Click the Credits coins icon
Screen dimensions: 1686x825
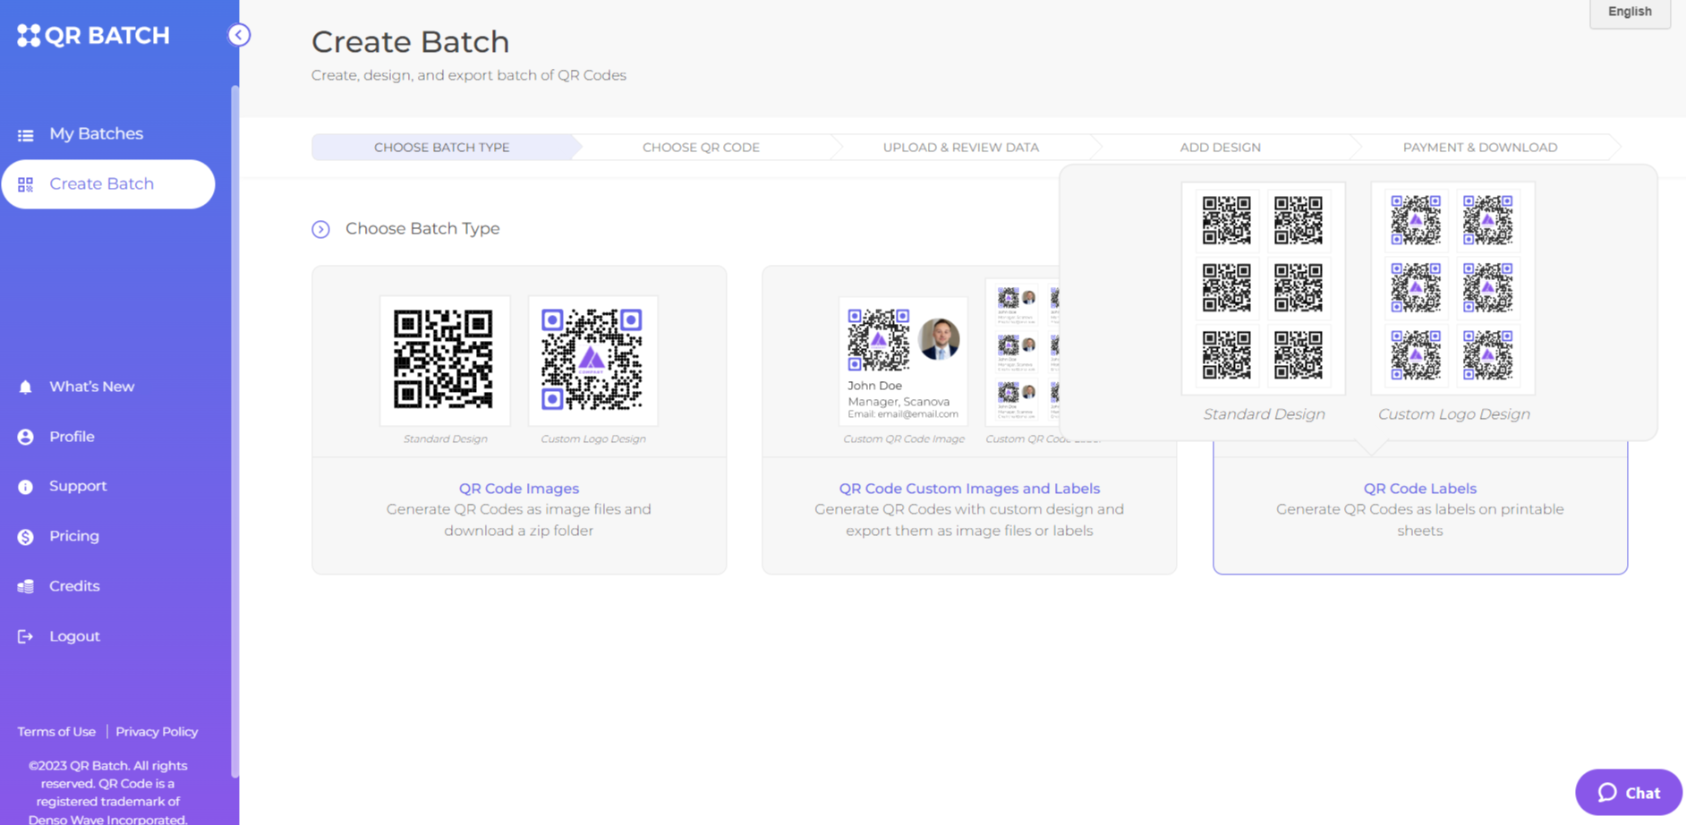tap(25, 587)
